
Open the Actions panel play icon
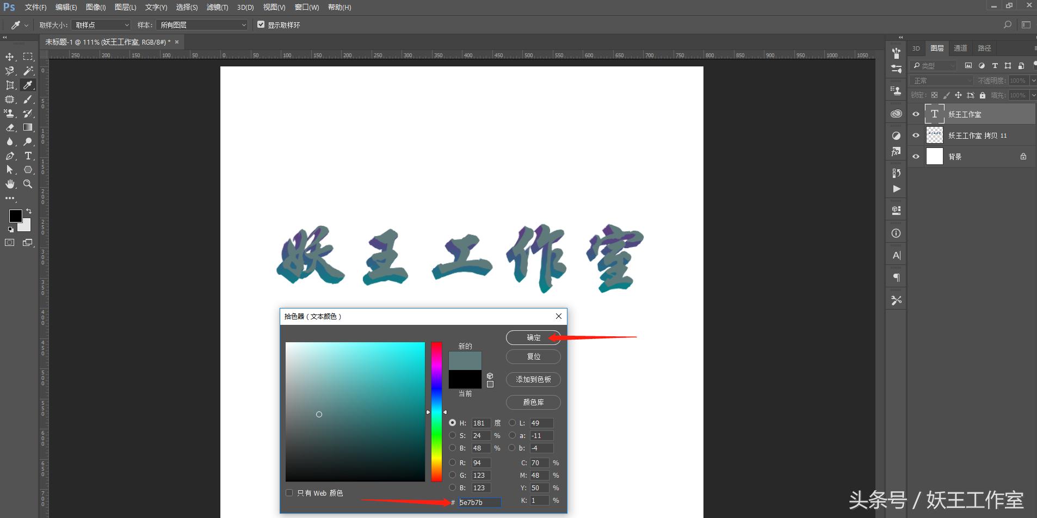click(x=896, y=189)
